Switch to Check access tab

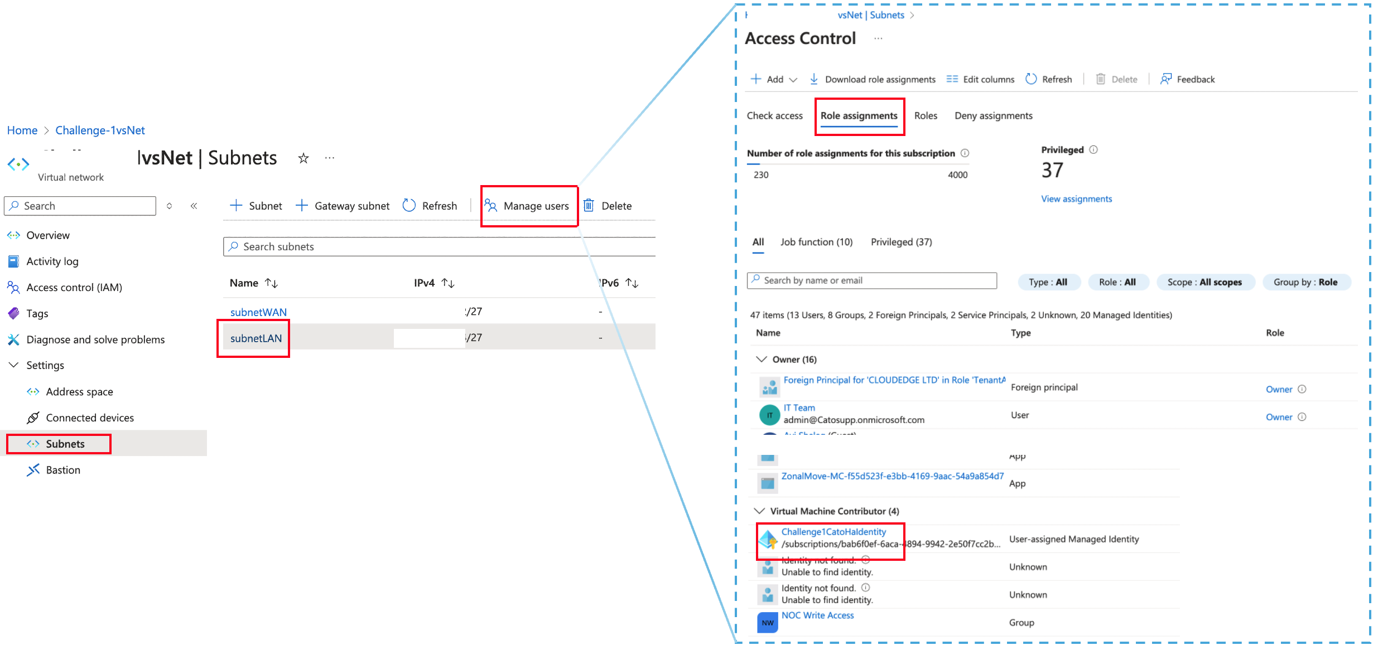tap(775, 115)
